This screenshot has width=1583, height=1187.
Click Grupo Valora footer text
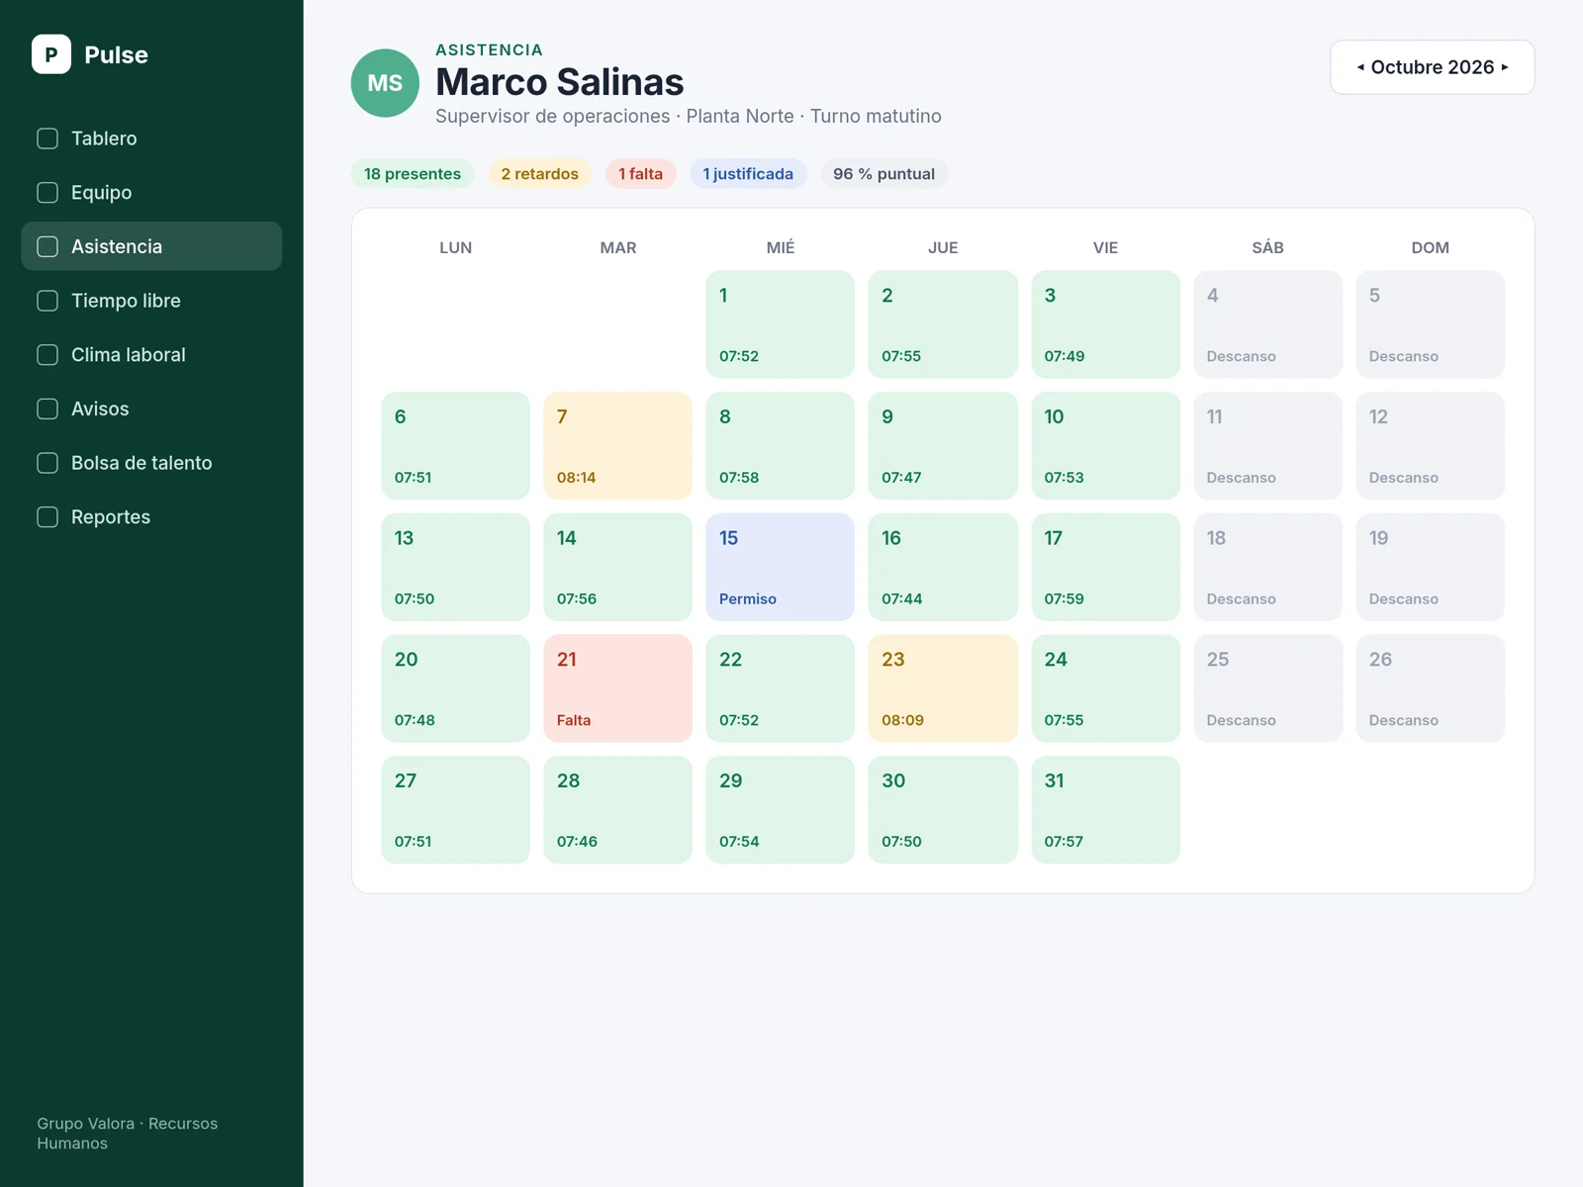coord(127,1134)
